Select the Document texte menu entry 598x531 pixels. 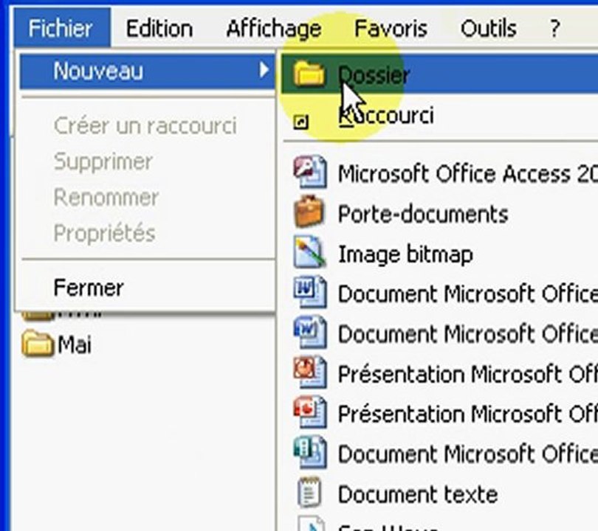tap(417, 493)
